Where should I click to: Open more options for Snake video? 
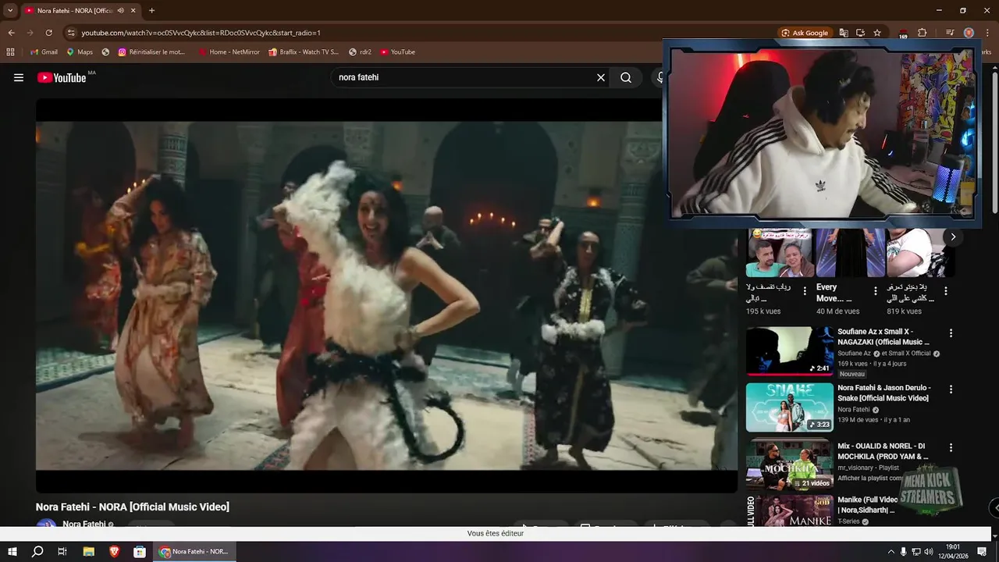[951, 389]
